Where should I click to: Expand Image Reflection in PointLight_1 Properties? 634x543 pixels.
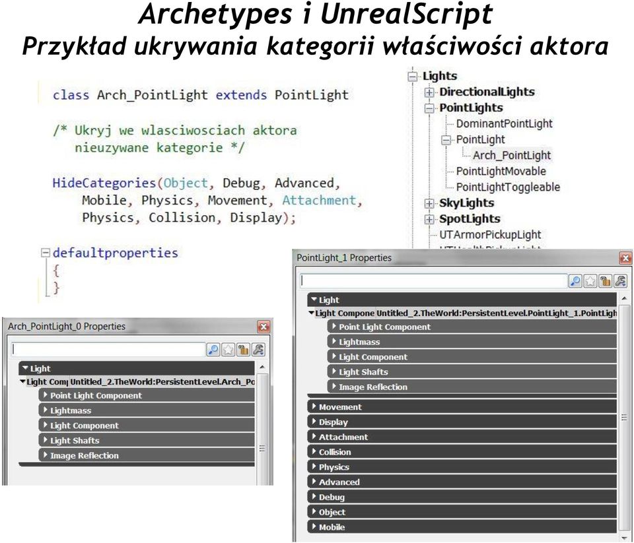tap(334, 386)
